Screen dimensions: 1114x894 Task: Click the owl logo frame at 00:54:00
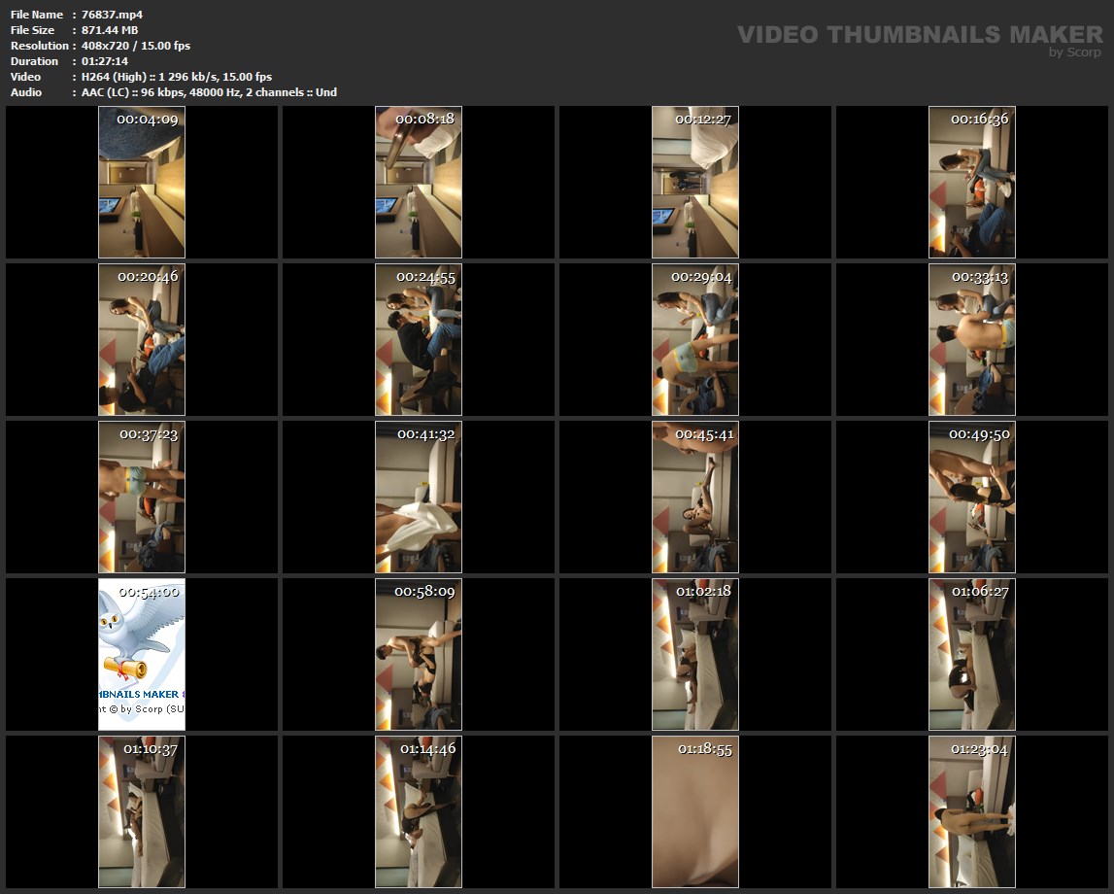pyautogui.click(x=142, y=654)
